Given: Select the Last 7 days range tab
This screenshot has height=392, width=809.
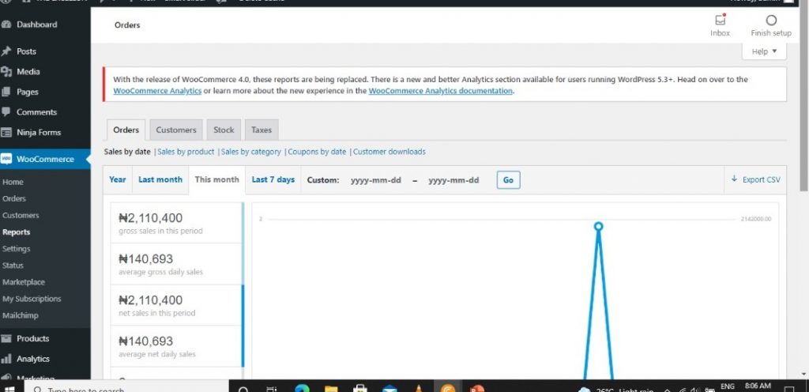Looking at the screenshot, I should [273, 179].
